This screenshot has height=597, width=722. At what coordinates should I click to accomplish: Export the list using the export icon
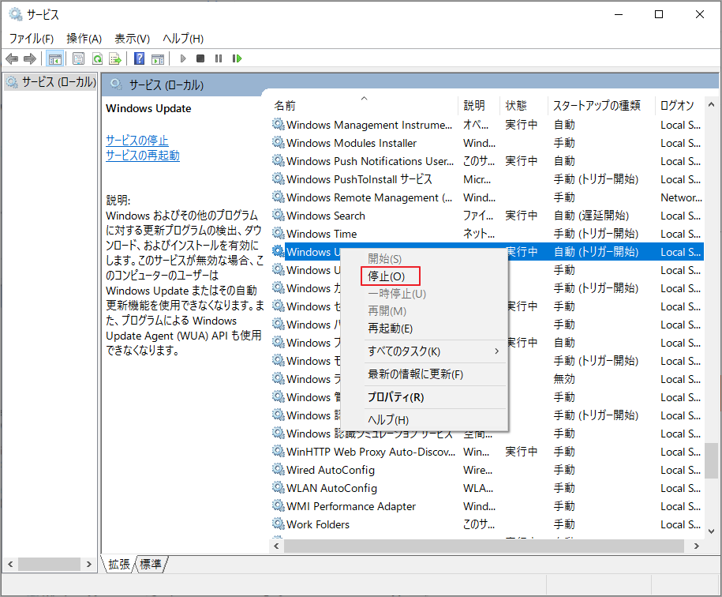coord(114,58)
